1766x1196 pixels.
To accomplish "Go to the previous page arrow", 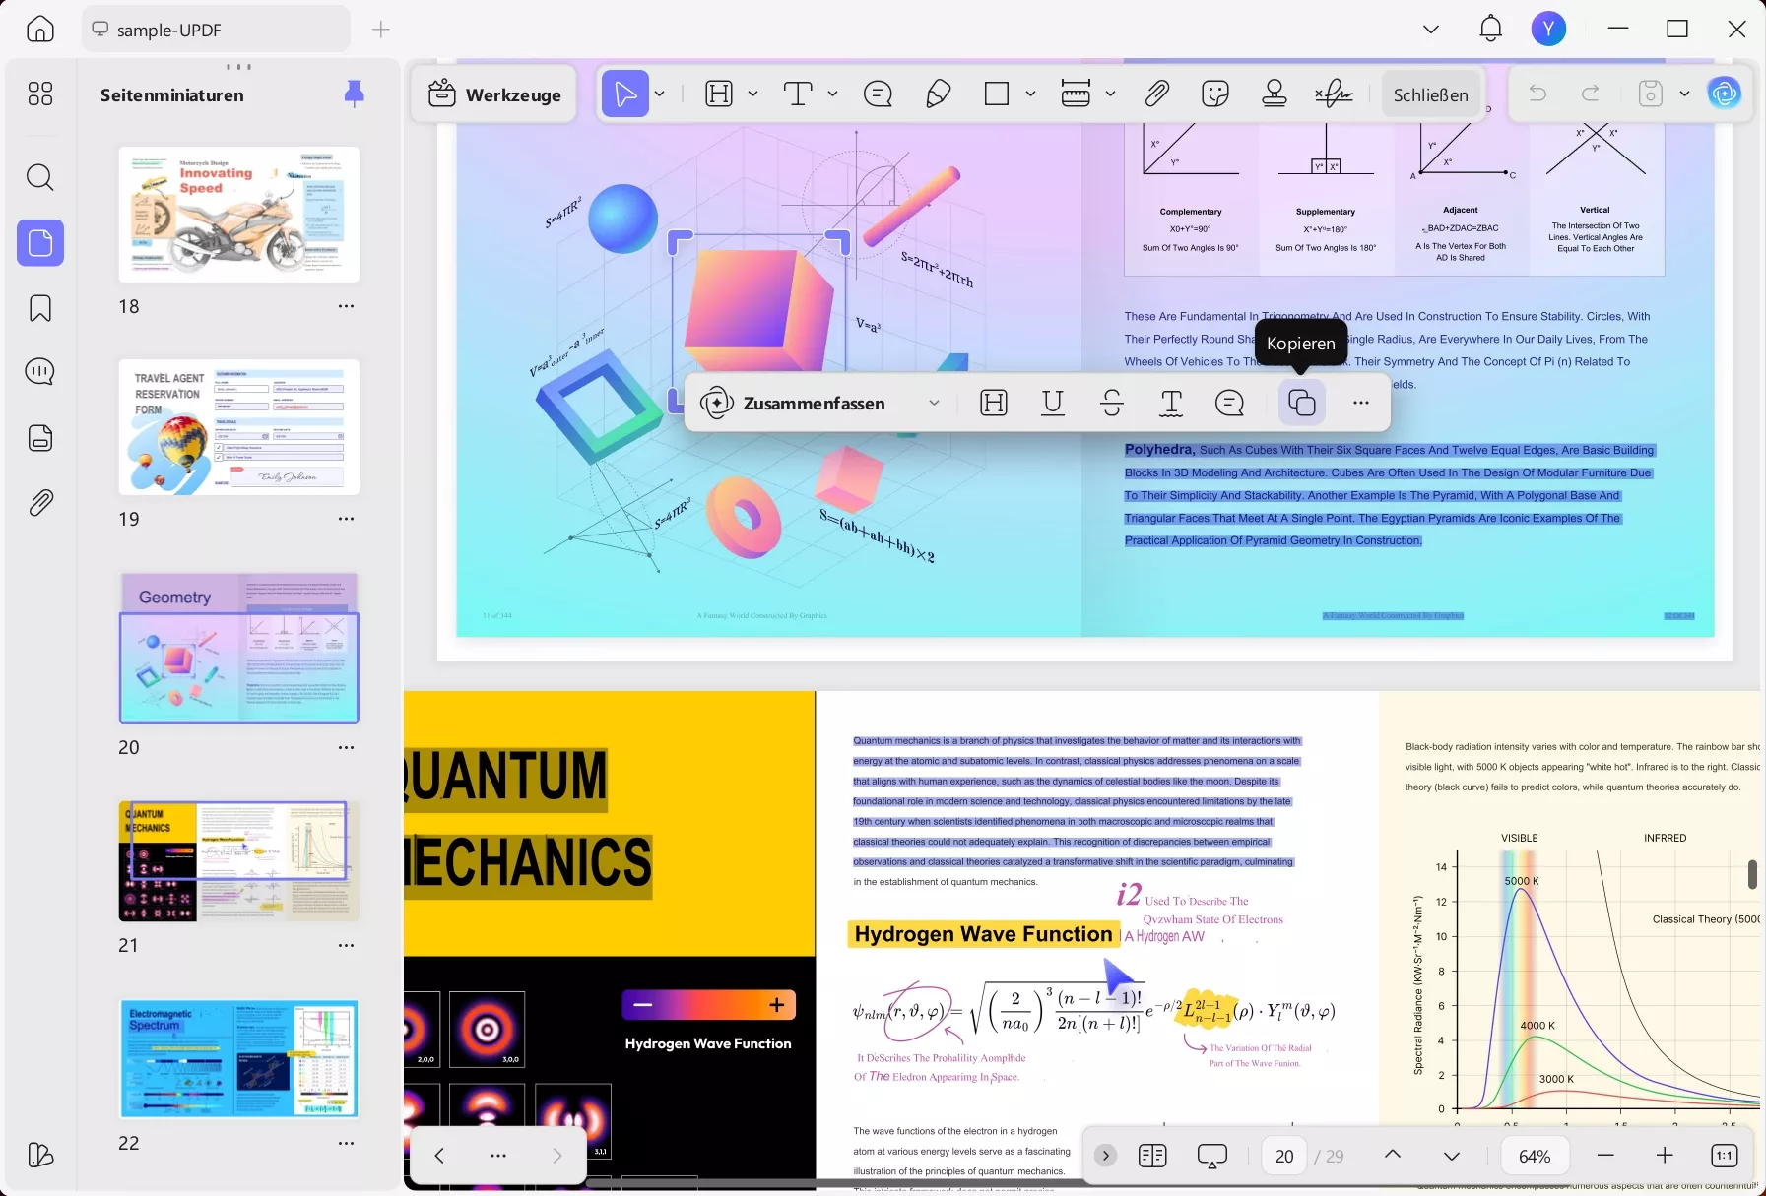I will click(1393, 1156).
